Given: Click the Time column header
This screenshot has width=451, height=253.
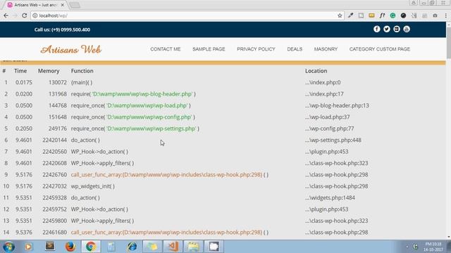Looking at the screenshot, I should [20, 71].
